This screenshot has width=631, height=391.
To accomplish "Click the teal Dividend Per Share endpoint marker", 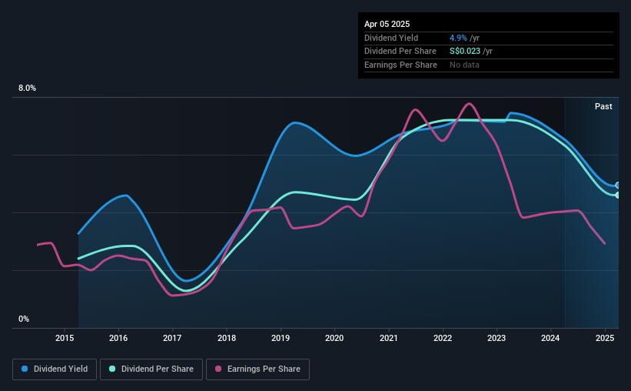I will pyautogui.click(x=618, y=195).
